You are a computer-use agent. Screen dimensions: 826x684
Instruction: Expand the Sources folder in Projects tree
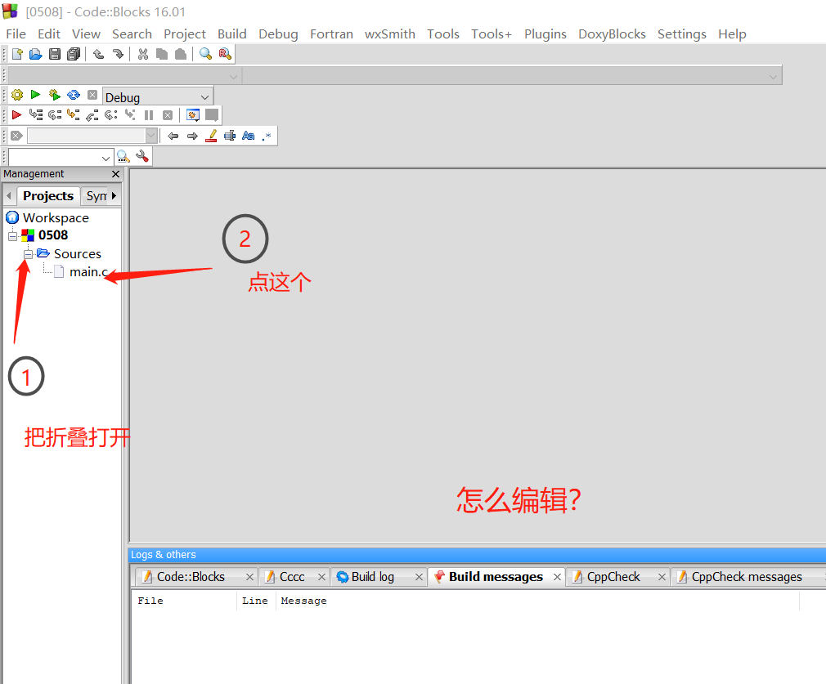click(29, 253)
